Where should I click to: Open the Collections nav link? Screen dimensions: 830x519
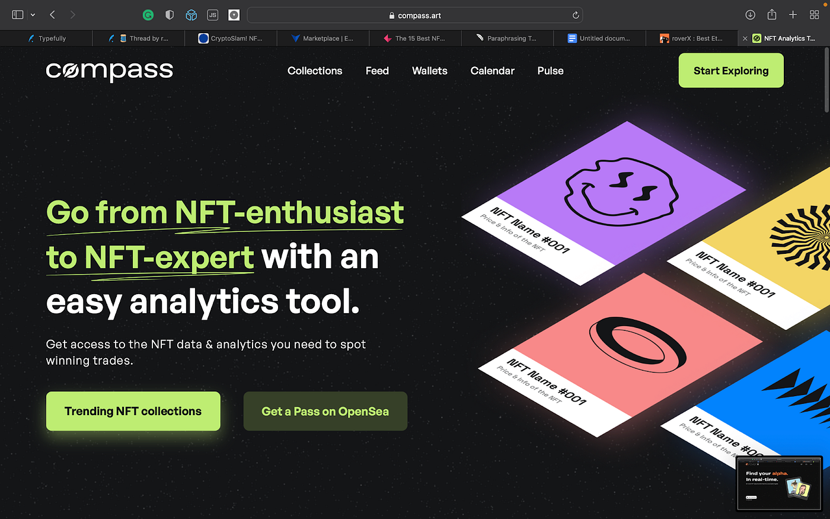315,71
